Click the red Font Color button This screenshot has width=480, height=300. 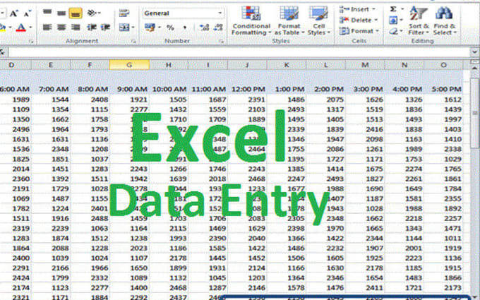click(20, 28)
